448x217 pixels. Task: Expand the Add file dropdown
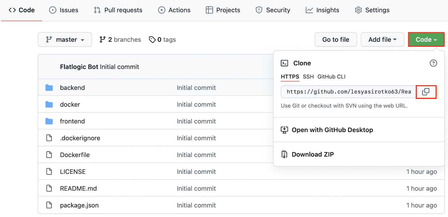pos(382,39)
